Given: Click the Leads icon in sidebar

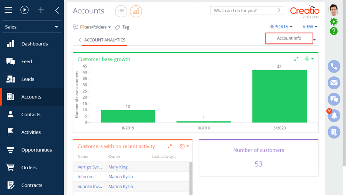Looking at the screenshot, I should 10,79.
